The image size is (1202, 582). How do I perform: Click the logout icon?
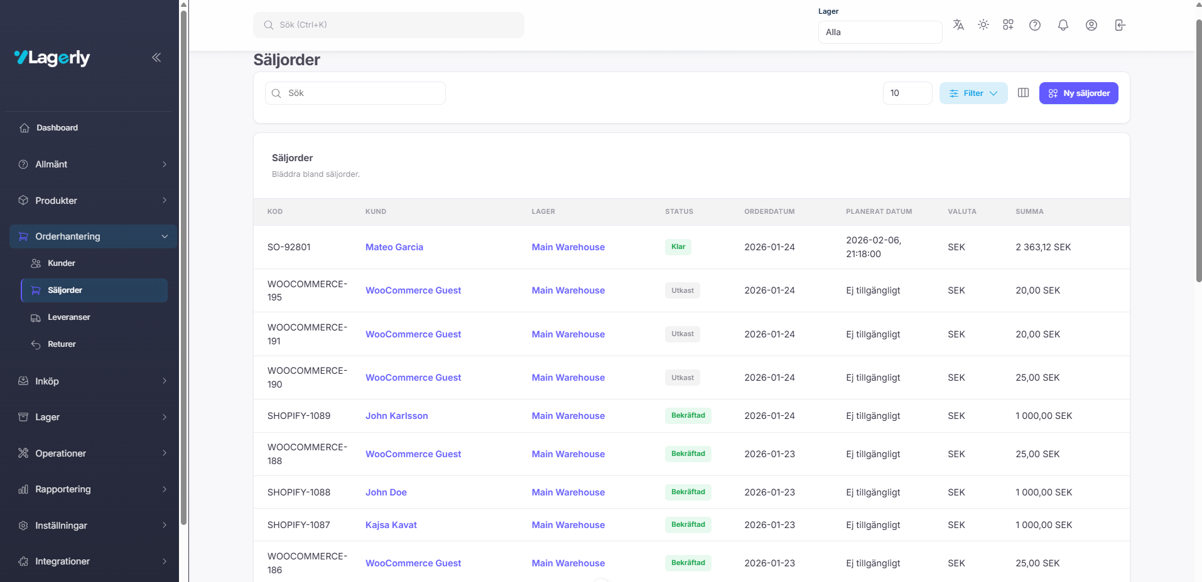1119,25
